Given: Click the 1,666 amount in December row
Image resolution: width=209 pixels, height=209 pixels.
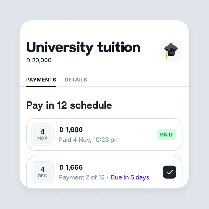Looking at the screenshot, I should pos(74,168).
